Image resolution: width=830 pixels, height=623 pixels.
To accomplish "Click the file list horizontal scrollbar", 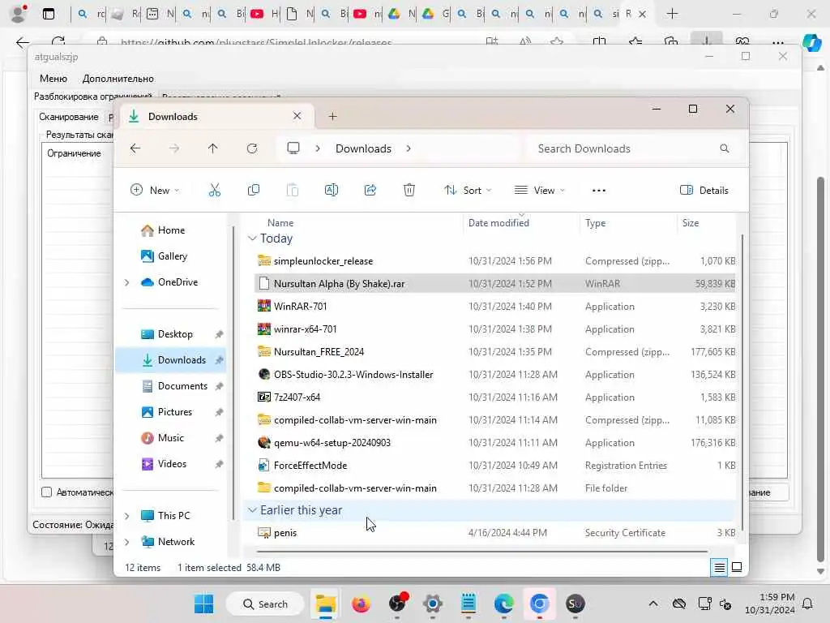I will click(x=481, y=552).
